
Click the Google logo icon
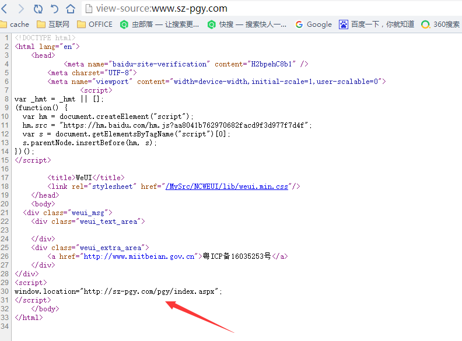tap(299, 24)
